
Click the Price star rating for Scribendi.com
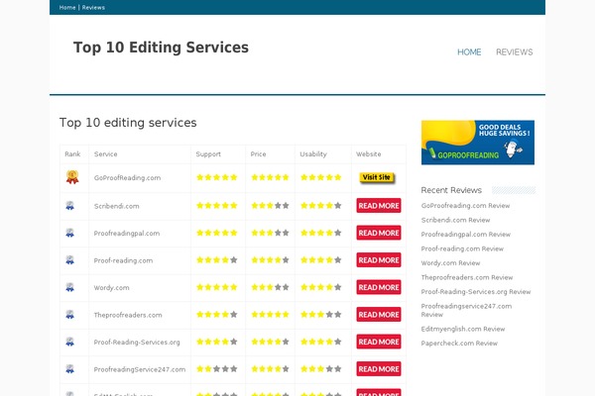pyautogui.click(x=270, y=206)
